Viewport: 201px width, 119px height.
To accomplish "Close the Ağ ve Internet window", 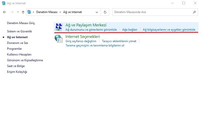I will (195, 3).
